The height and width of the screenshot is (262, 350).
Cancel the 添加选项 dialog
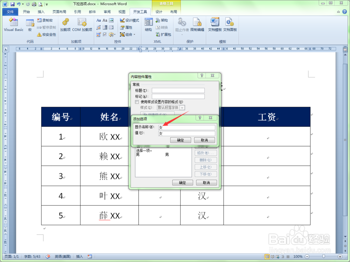[204, 140]
